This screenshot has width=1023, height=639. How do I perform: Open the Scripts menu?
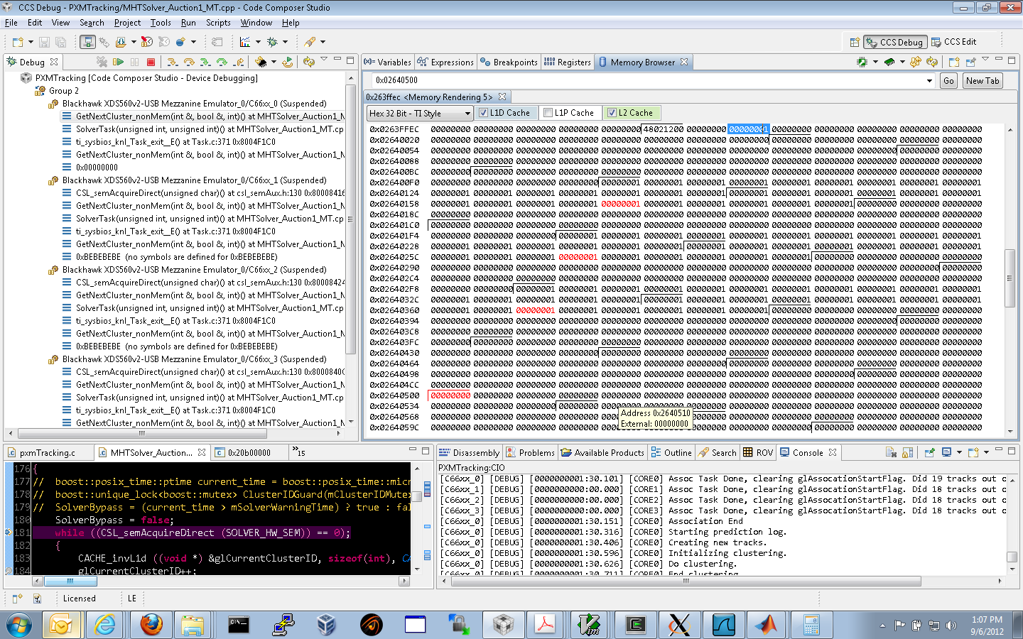218,22
